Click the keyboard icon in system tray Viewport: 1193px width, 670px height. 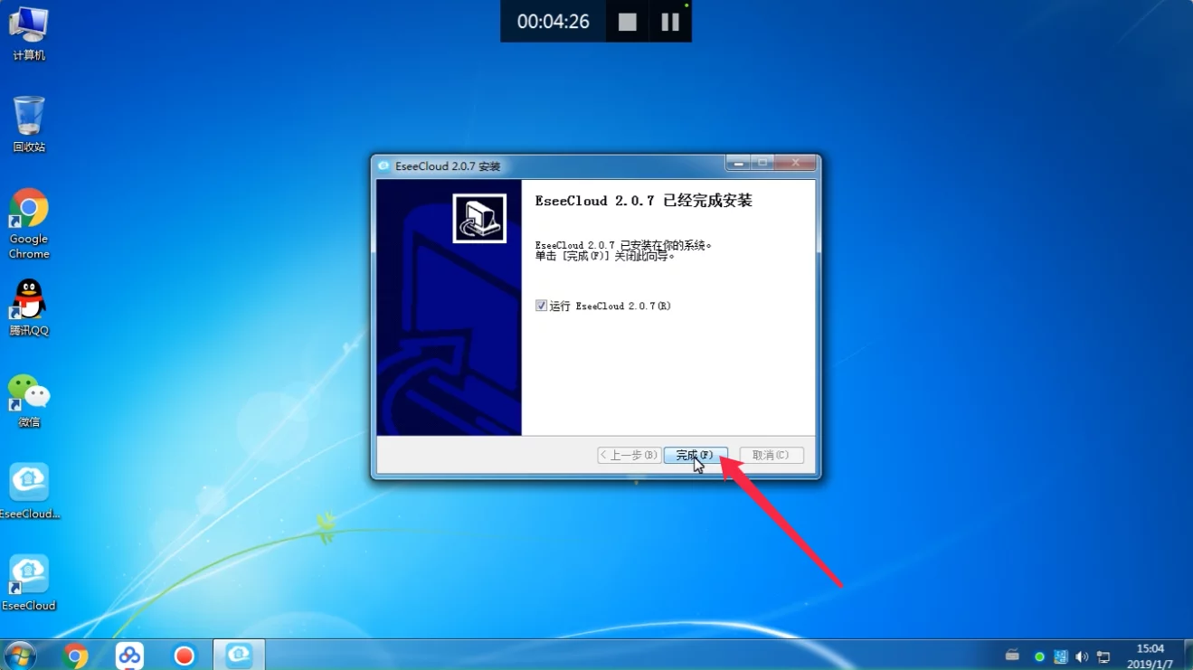pyautogui.click(x=1013, y=656)
